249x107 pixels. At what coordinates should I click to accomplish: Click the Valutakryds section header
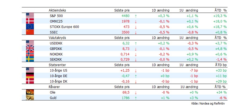coord(57,38)
